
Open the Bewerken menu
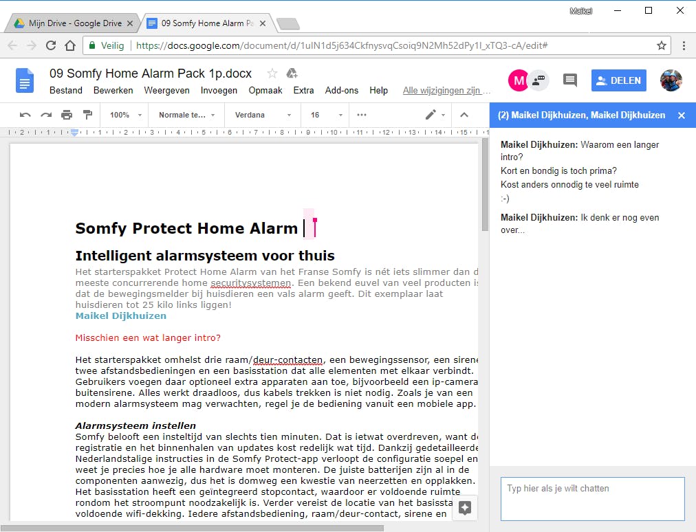[113, 91]
